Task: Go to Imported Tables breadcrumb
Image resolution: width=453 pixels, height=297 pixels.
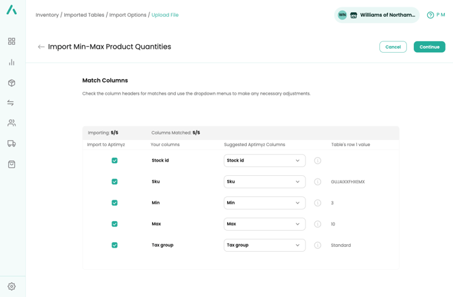Action: 84,15
